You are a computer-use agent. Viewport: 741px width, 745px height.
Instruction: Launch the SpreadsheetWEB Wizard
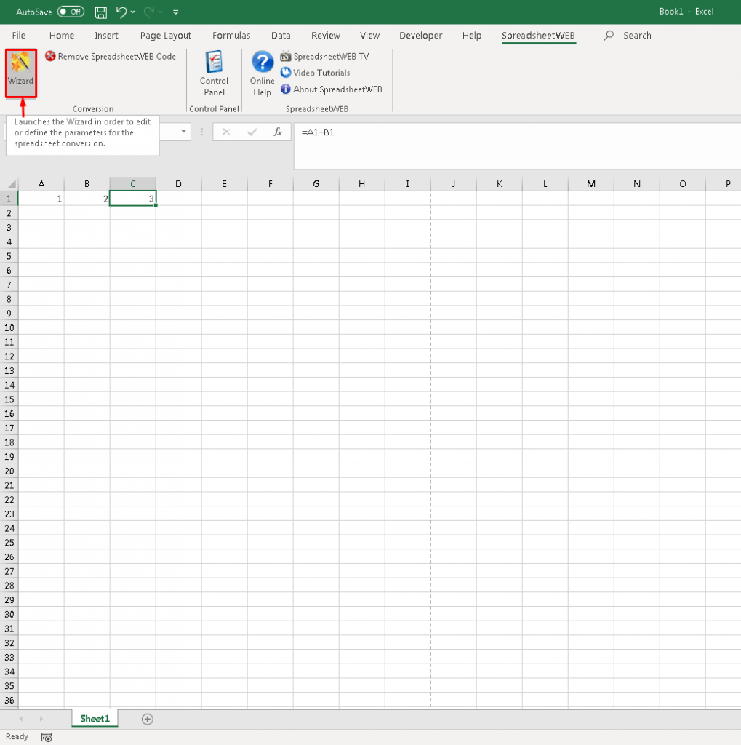[x=21, y=73]
